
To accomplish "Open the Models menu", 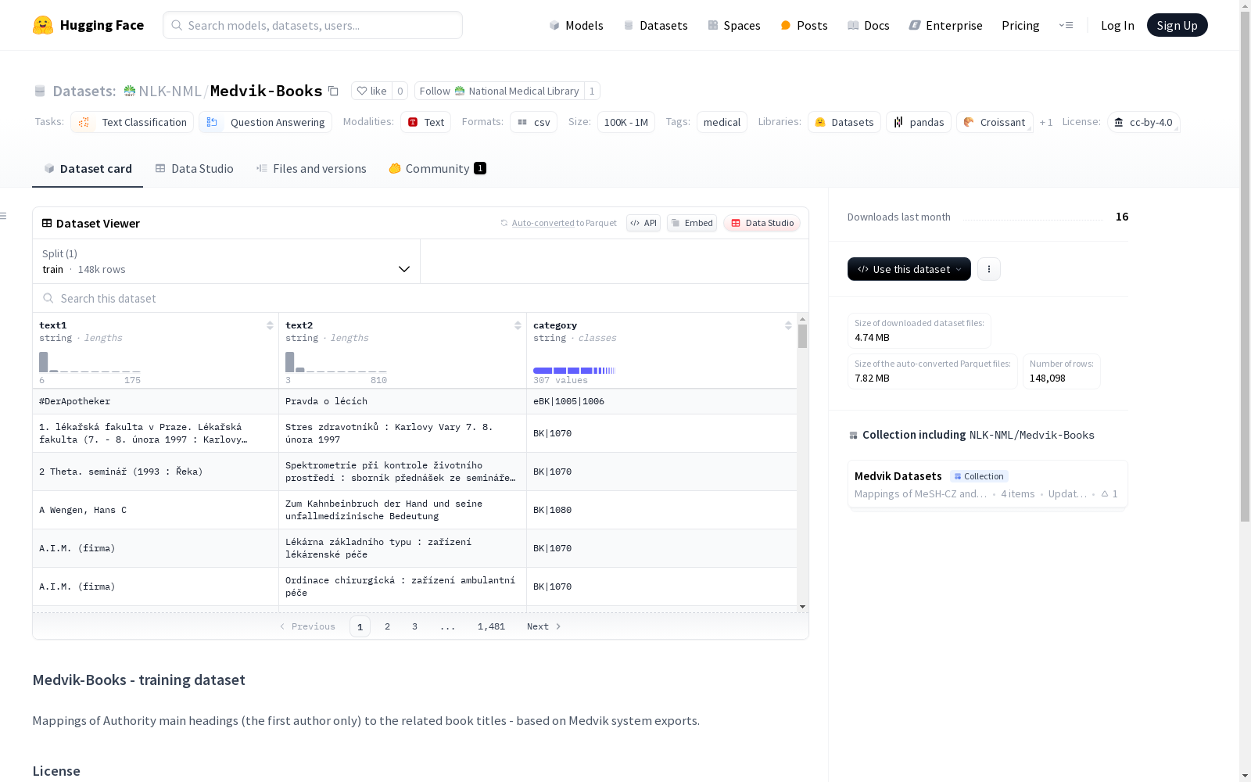I will (x=576, y=25).
